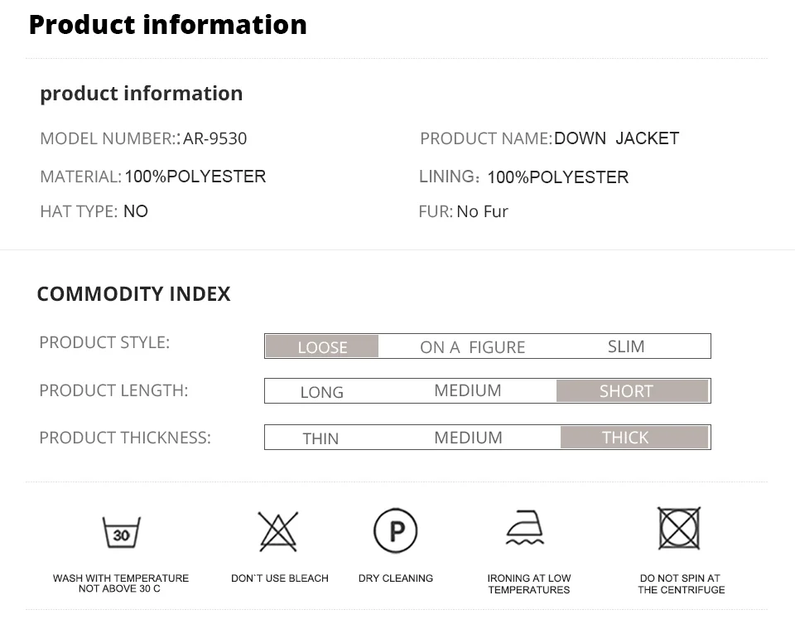Choose MEDIUM product length
The width and height of the screenshot is (795, 634).
pos(467,390)
